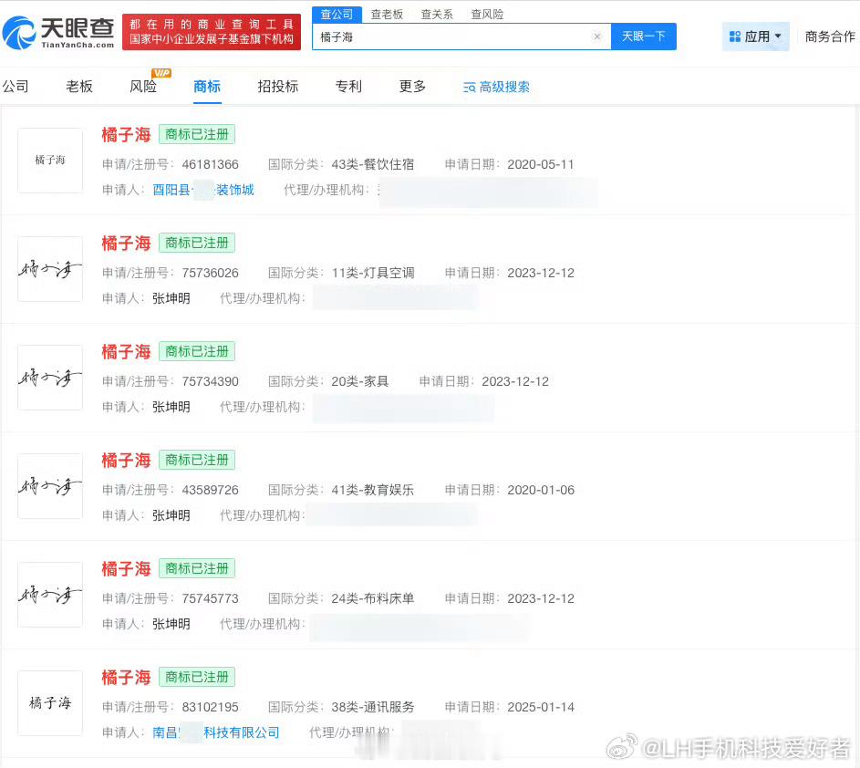Open the 应用 apps dropdown
This screenshot has width=860, height=768.
(755, 36)
